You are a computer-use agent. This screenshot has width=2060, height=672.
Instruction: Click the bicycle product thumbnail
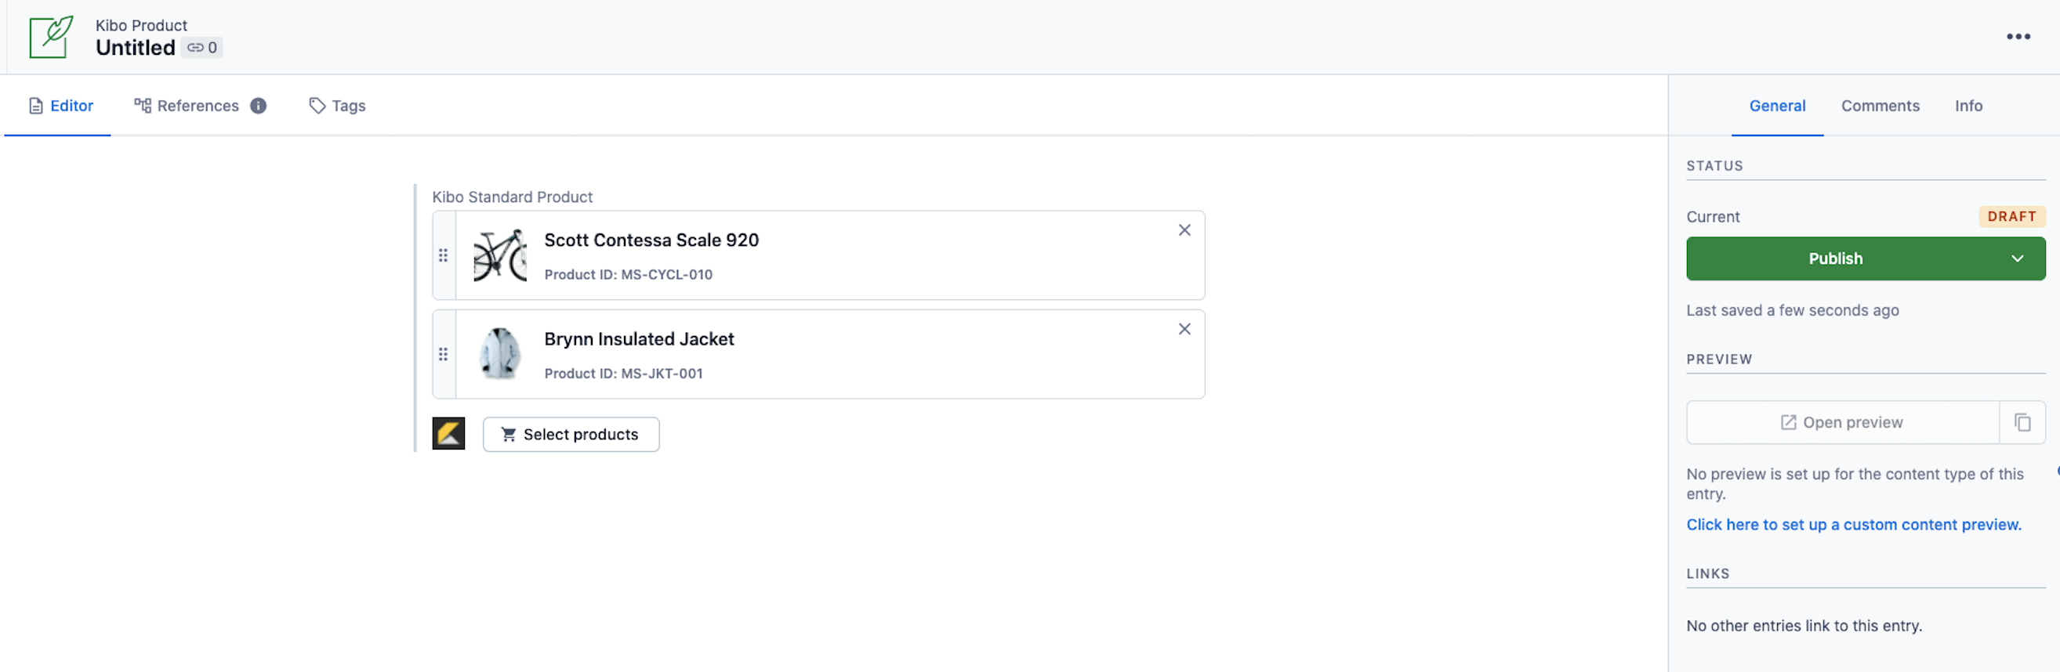click(x=500, y=255)
